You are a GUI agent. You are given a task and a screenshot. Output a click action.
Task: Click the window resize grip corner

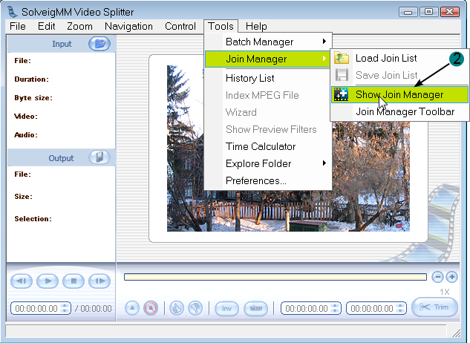click(456, 333)
